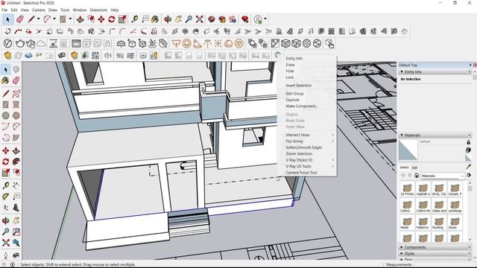
Task: Select the Axes tool
Action: click(x=6, y=208)
